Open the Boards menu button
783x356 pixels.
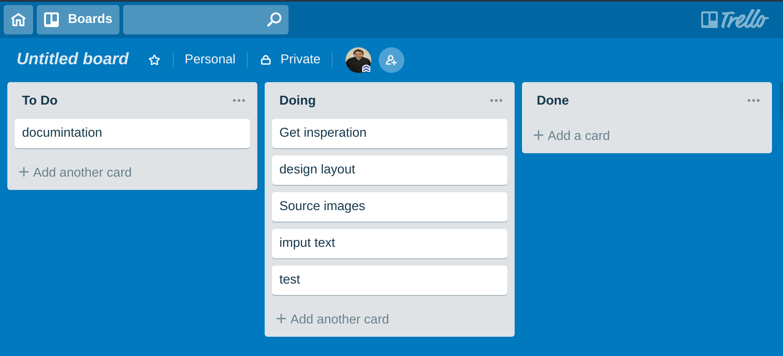(78, 20)
